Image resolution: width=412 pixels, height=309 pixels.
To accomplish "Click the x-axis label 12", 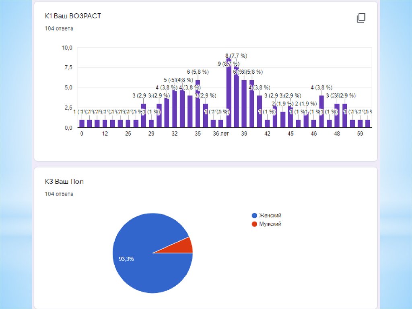I will pyautogui.click(x=105, y=134).
